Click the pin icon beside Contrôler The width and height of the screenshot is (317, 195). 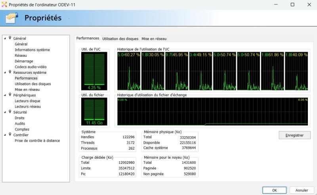click(10, 135)
